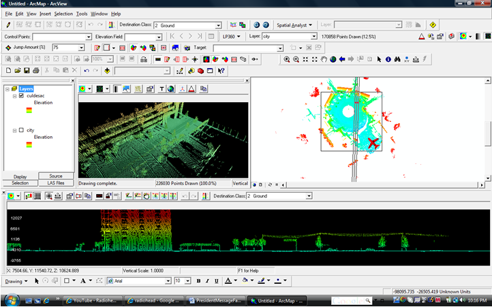
Task: Switch to the Selection tab
Action: 20,183
